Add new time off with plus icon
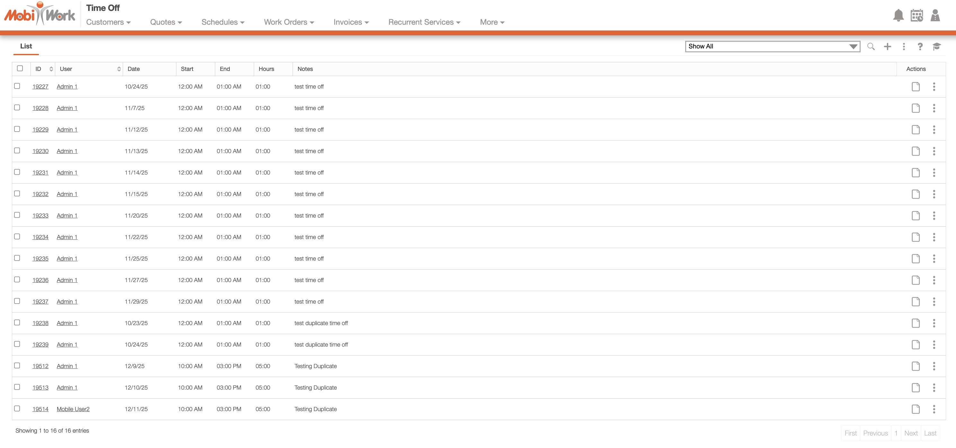Image resolution: width=956 pixels, height=448 pixels. [x=887, y=46]
